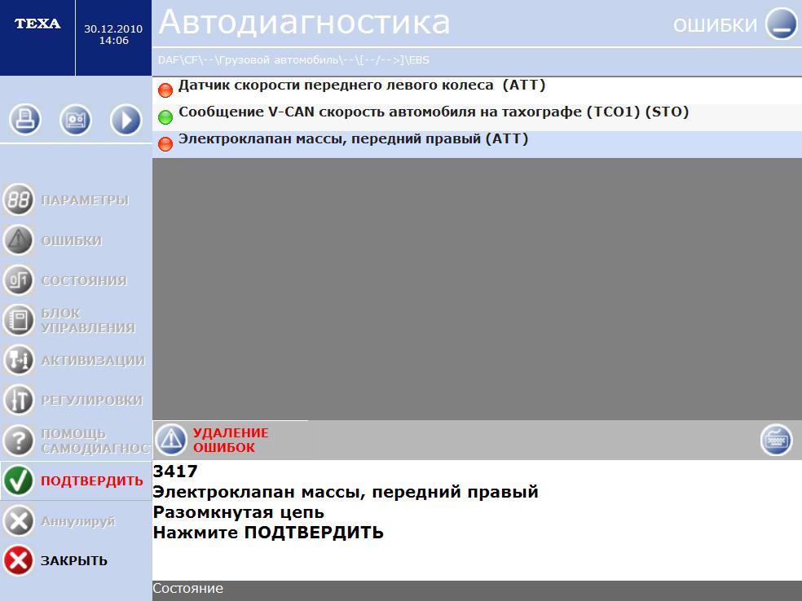Click the Автодиагностика title

pyautogui.click(x=304, y=23)
